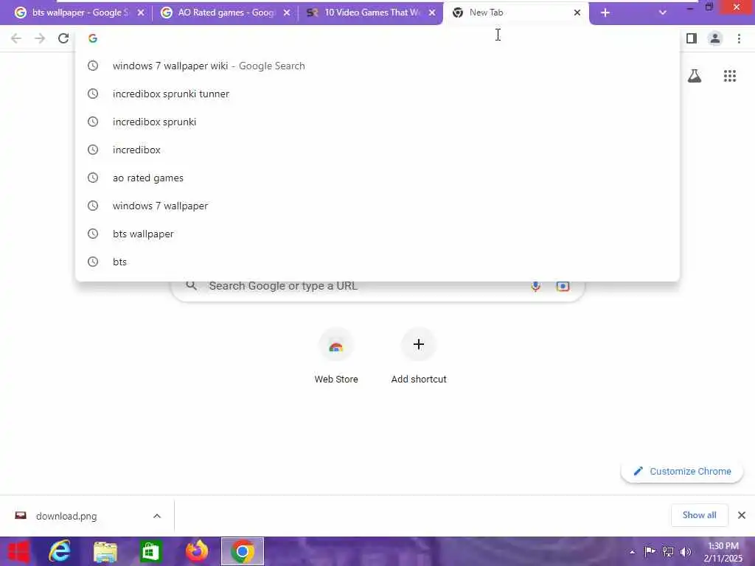
Task: Start voice search with microphone icon
Action: [x=535, y=287]
